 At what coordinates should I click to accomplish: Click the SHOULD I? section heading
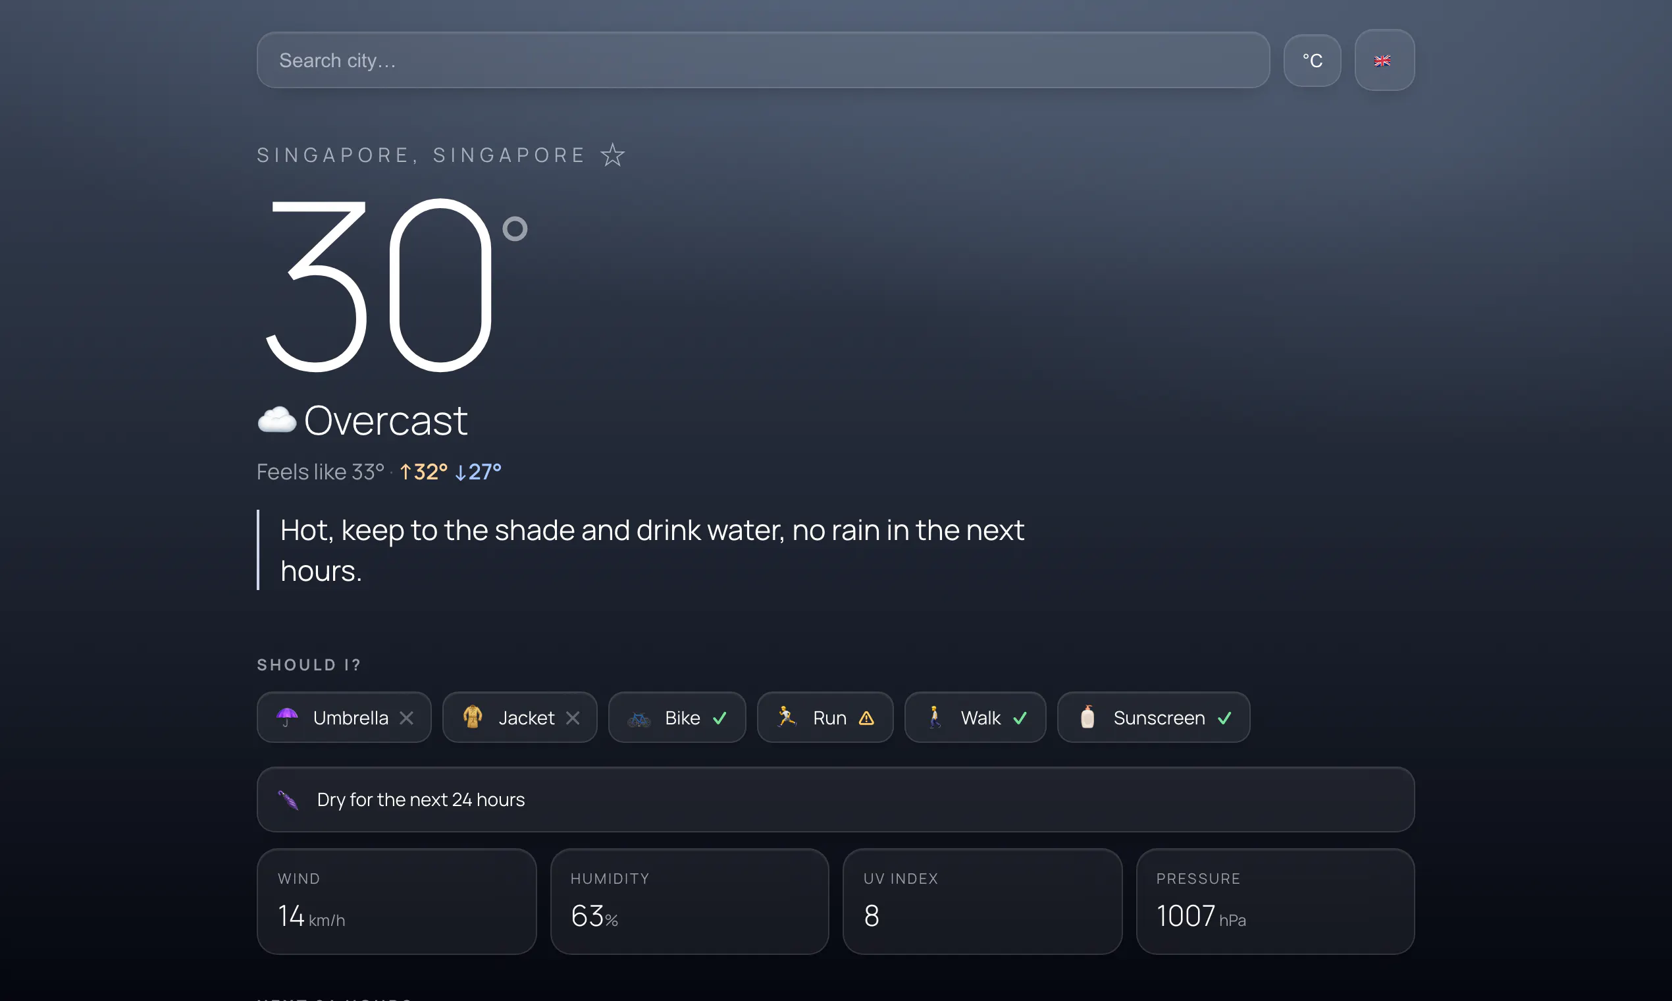(x=309, y=665)
